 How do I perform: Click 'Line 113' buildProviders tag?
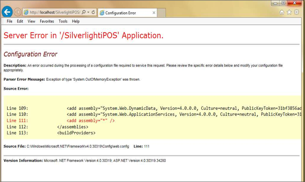[x=51, y=133]
